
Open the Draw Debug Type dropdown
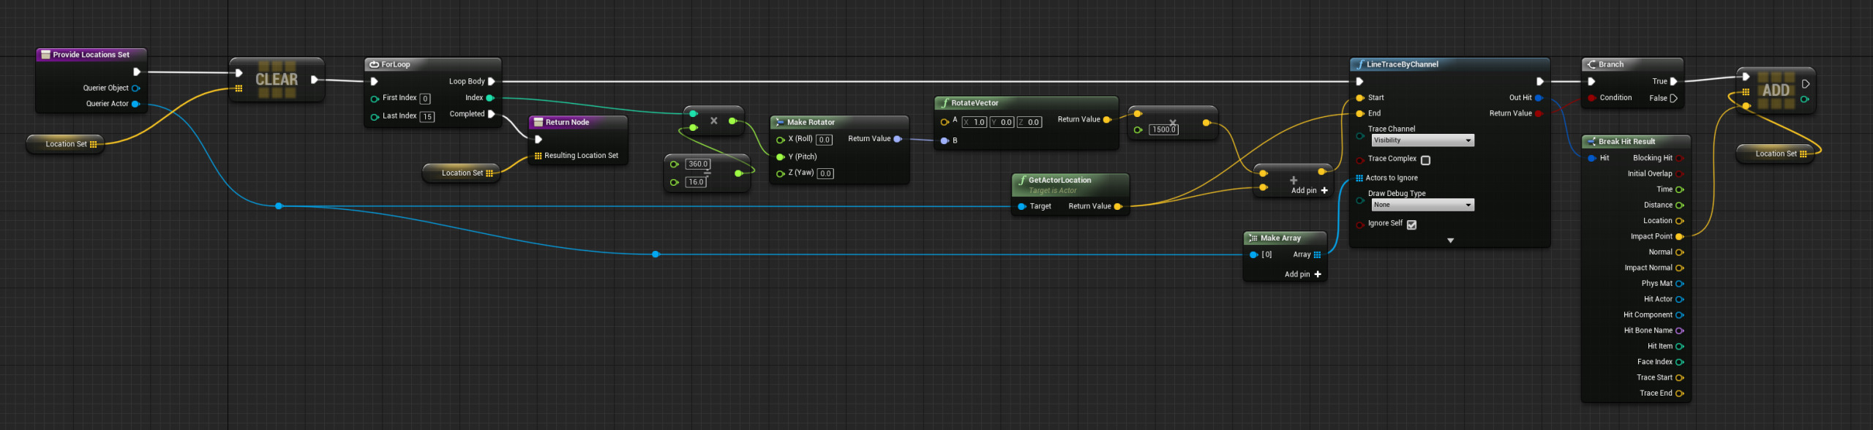(x=1422, y=205)
